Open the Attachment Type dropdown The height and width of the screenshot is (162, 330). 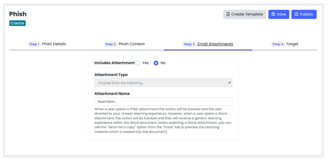(163, 83)
